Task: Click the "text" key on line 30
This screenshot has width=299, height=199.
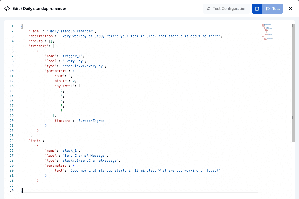Action: 59,170
